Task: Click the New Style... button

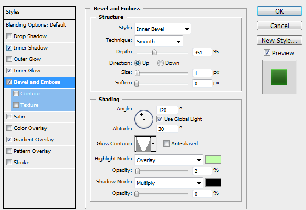Action: [279, 41]
